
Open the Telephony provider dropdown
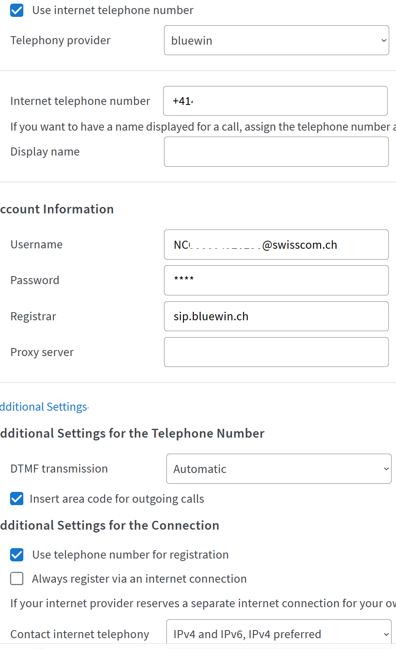[276, 40]
